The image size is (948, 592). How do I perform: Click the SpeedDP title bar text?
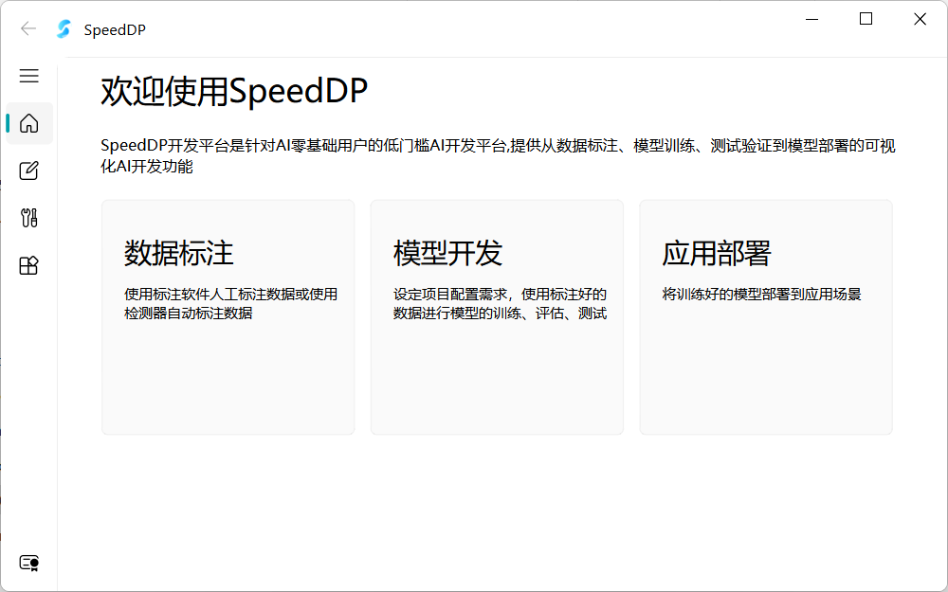click(x=115, y=29)
